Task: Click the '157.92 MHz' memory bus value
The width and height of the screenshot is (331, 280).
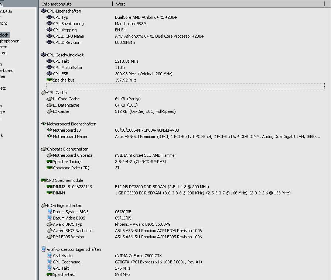Action: point(126,80)
